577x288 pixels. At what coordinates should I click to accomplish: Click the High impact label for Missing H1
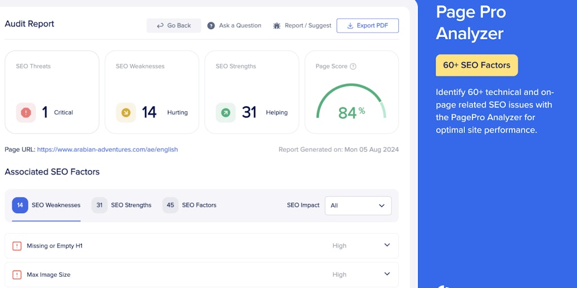(339, 246)
